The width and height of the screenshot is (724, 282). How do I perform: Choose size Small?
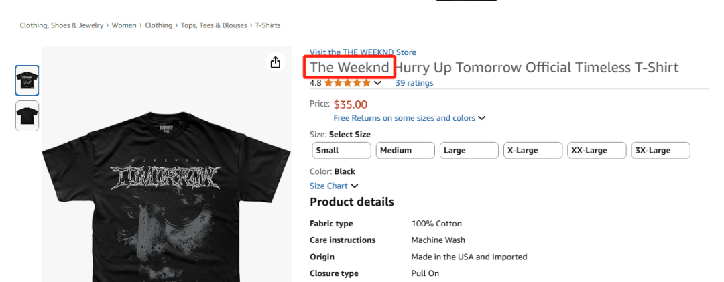[x=341, y=151]
